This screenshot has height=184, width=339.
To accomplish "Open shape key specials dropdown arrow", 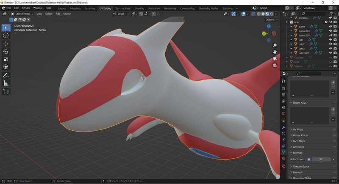I will coord(333,119).
